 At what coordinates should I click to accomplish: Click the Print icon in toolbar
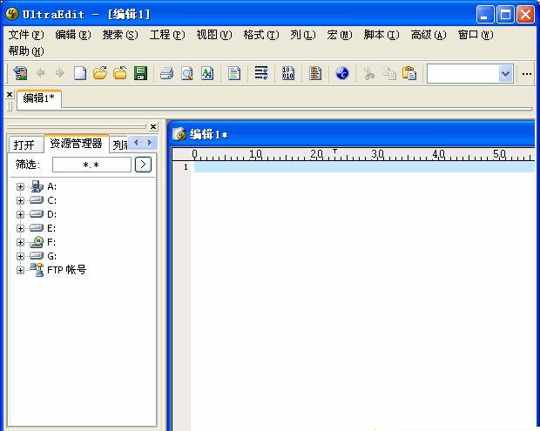click(166, 74)
